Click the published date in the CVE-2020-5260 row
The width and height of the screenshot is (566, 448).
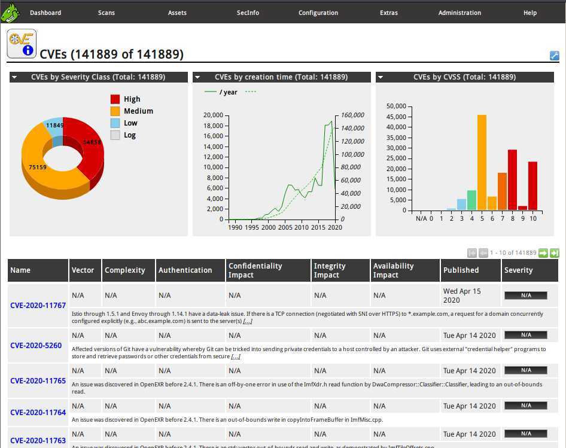[x=470, y=336]
